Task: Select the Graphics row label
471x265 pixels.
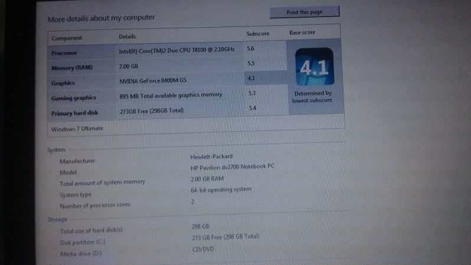Action: click(x=63, y=83)
